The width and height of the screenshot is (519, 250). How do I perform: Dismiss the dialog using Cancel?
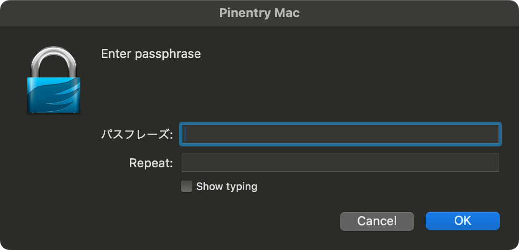377,221
